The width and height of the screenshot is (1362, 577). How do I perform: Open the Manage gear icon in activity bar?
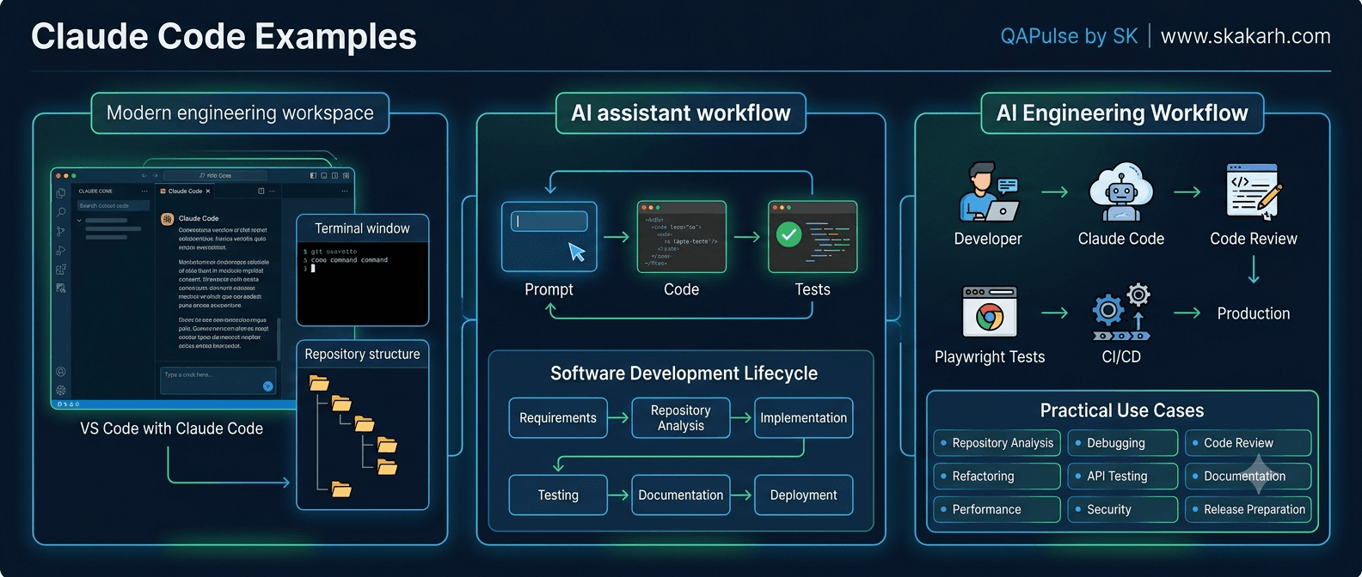coord(61,390)
